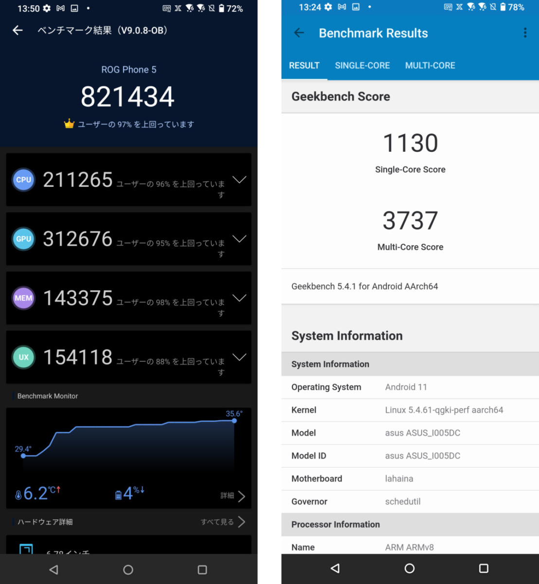Switch to the MULTI-CORE tab
The height and width of the screenshot is (584, 539).
coord(430,65)
